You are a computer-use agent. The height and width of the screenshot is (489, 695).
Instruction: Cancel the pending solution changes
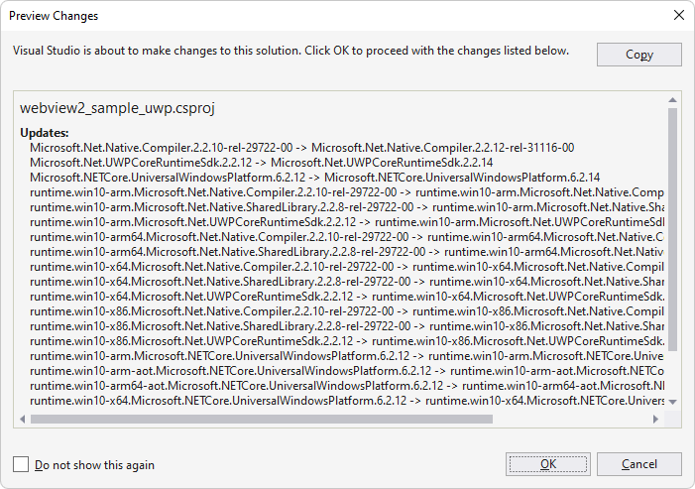[x=639, y=464]
